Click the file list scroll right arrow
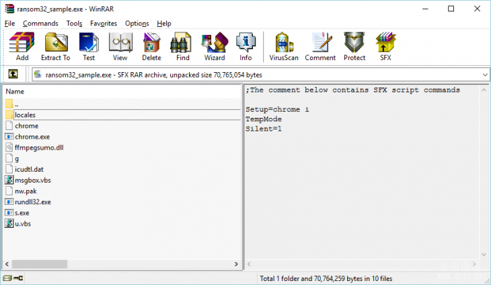The height and width of the screenshot is (285, 491). [x=236, y=264]
